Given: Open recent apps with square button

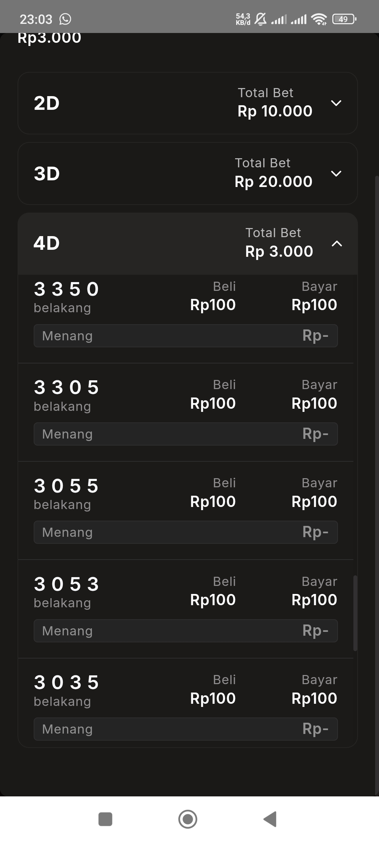Looking at the screenshot, I should [105, 819].
